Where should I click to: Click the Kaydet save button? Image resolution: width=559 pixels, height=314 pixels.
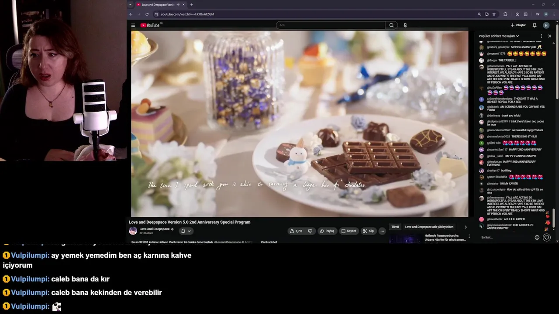(349, 231)
